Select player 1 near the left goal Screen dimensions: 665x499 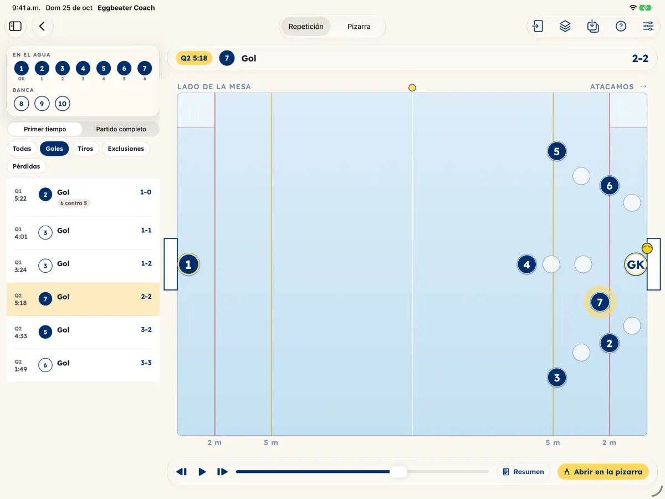[188, 264]
